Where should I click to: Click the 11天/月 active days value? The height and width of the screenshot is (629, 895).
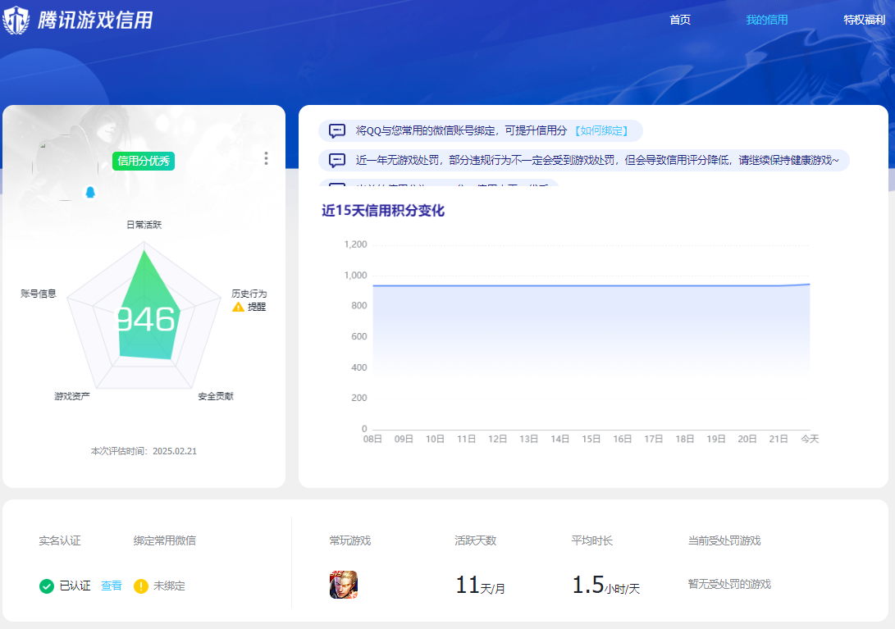coord(480,585)
